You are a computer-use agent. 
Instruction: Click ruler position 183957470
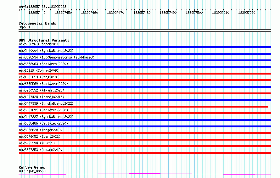click(x=115, y=13)
